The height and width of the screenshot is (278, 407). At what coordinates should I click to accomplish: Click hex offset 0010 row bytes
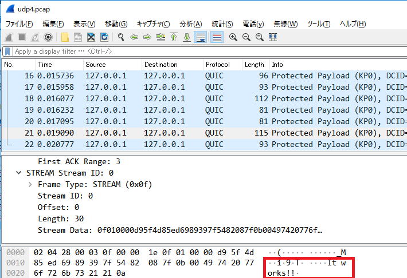tap(143, 263)
